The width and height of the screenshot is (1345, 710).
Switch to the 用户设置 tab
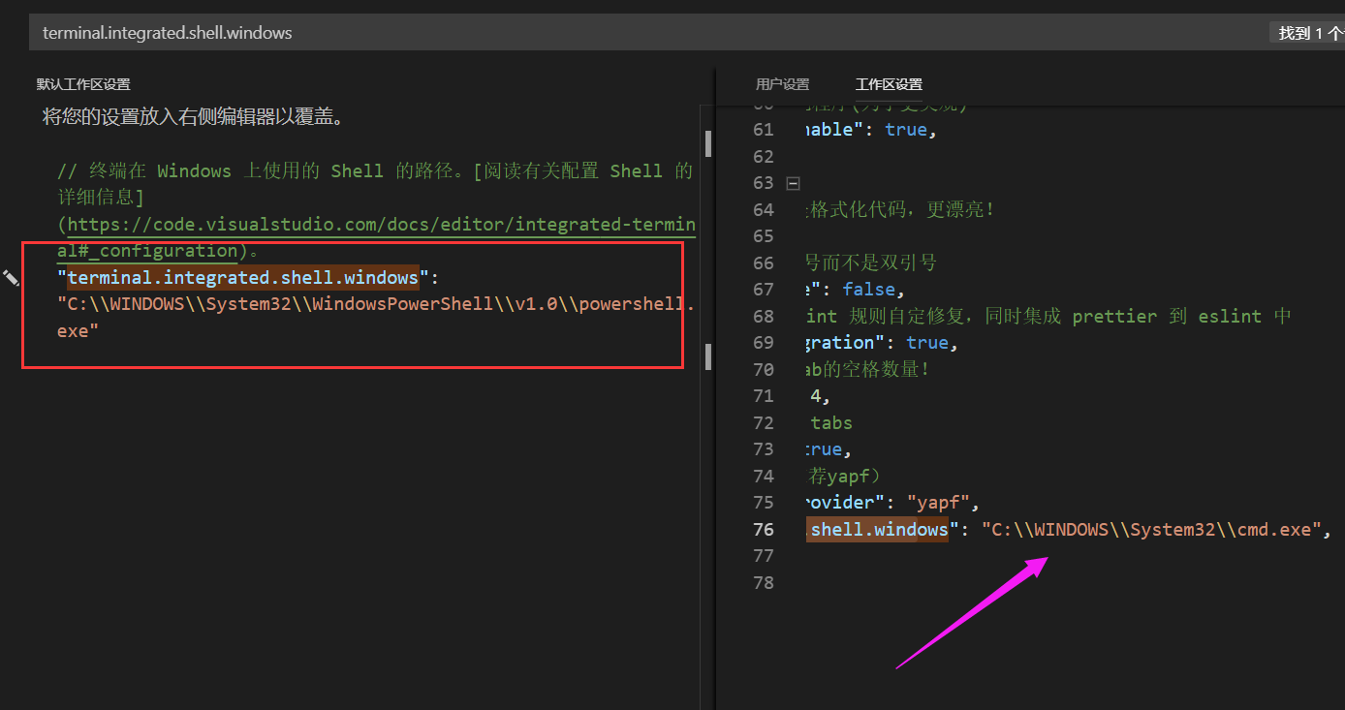782,84
